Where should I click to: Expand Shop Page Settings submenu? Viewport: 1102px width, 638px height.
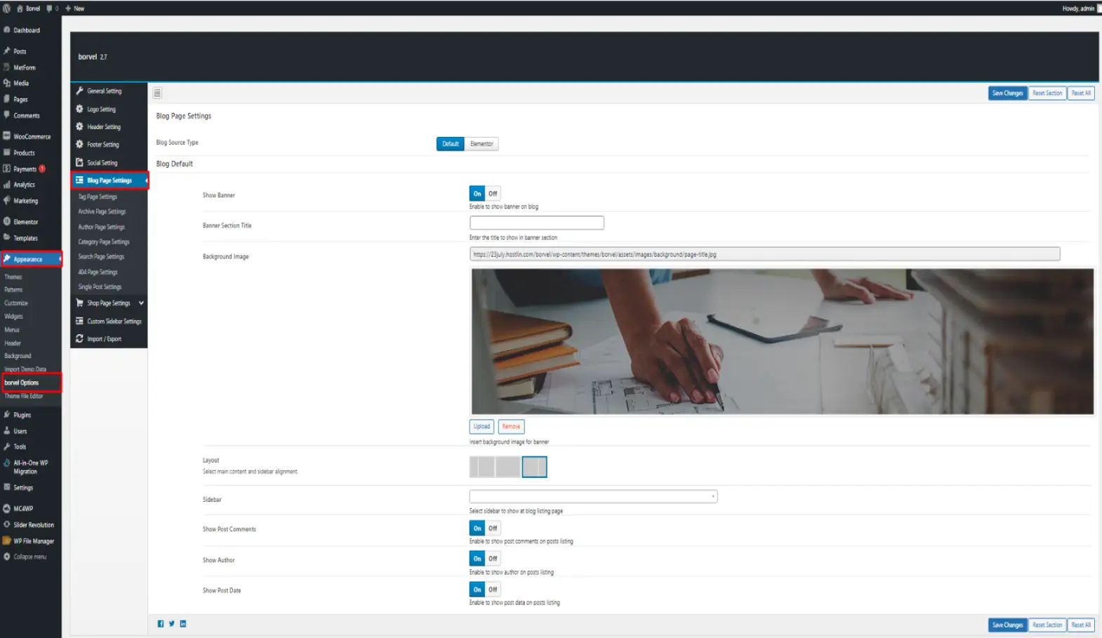point(141,303)
